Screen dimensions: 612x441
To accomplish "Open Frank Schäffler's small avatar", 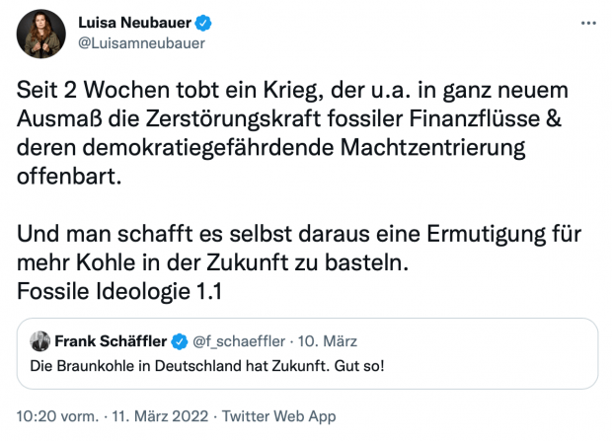I will click(40, 341).
